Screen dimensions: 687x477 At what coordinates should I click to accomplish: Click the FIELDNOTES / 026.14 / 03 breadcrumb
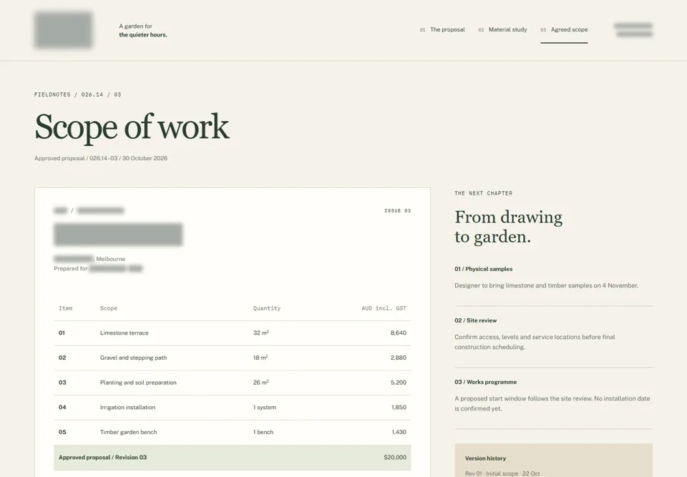tap(77, 94)
